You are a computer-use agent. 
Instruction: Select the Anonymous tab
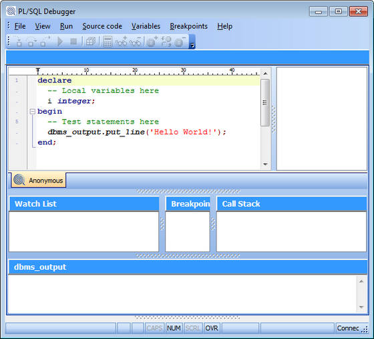click(39, 181)
